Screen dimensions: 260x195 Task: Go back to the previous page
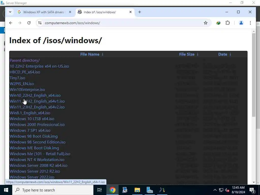[11, 23]
